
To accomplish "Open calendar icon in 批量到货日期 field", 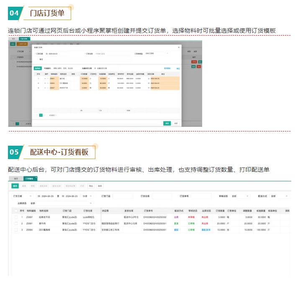I will tap(95, 68).
